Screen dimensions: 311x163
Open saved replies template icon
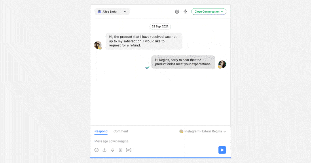point(120,150)
